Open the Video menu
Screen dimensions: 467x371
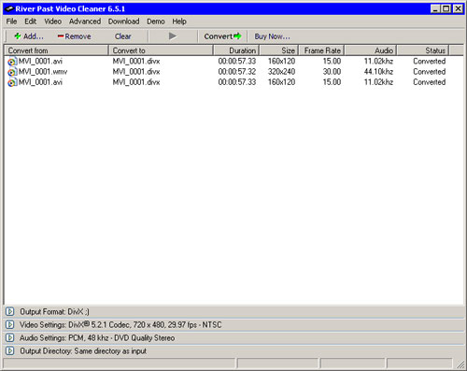coord(52,21)
